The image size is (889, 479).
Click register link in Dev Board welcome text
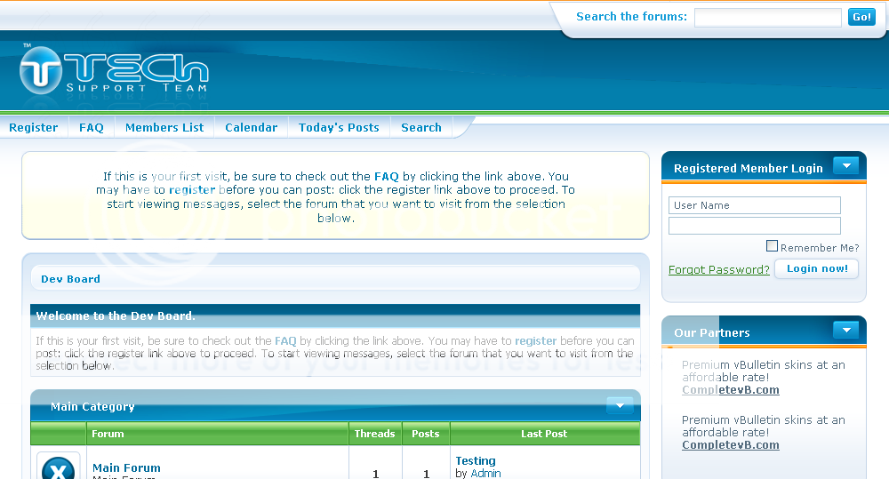click(x=536, y=340)
